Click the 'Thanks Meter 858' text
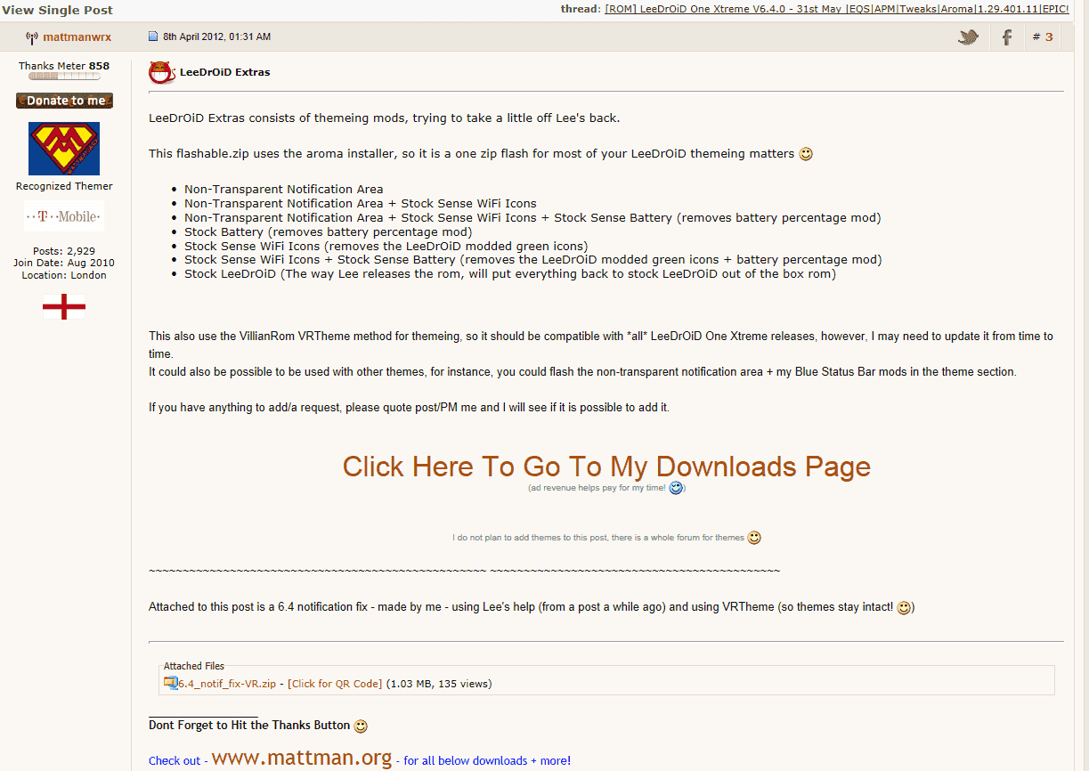1089x771 pixels. pos(64,66)
